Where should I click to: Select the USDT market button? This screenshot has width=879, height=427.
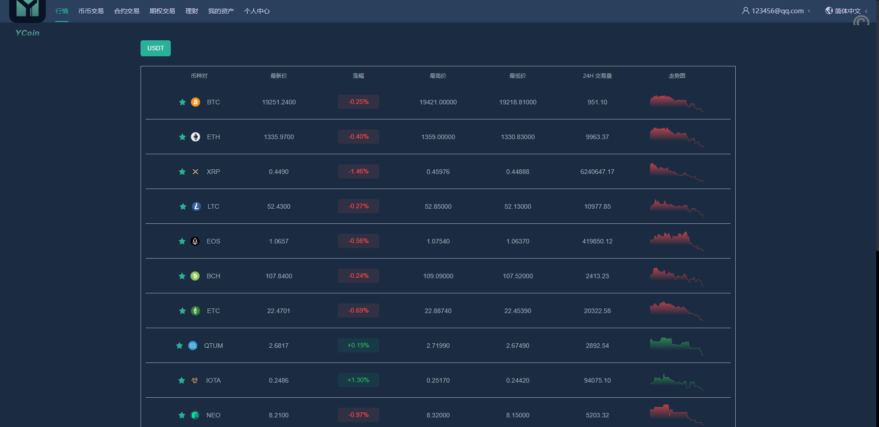(x=156, y=48)
